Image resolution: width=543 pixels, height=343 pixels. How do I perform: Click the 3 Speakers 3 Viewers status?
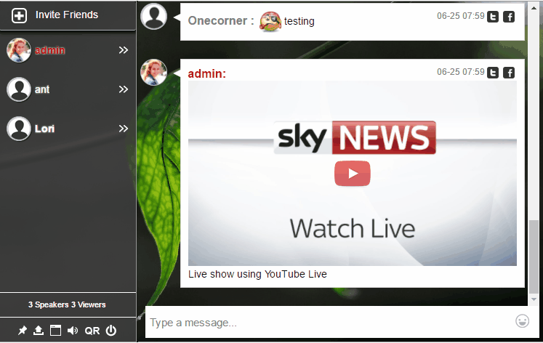pyautogui.click(x=67, y=304)
